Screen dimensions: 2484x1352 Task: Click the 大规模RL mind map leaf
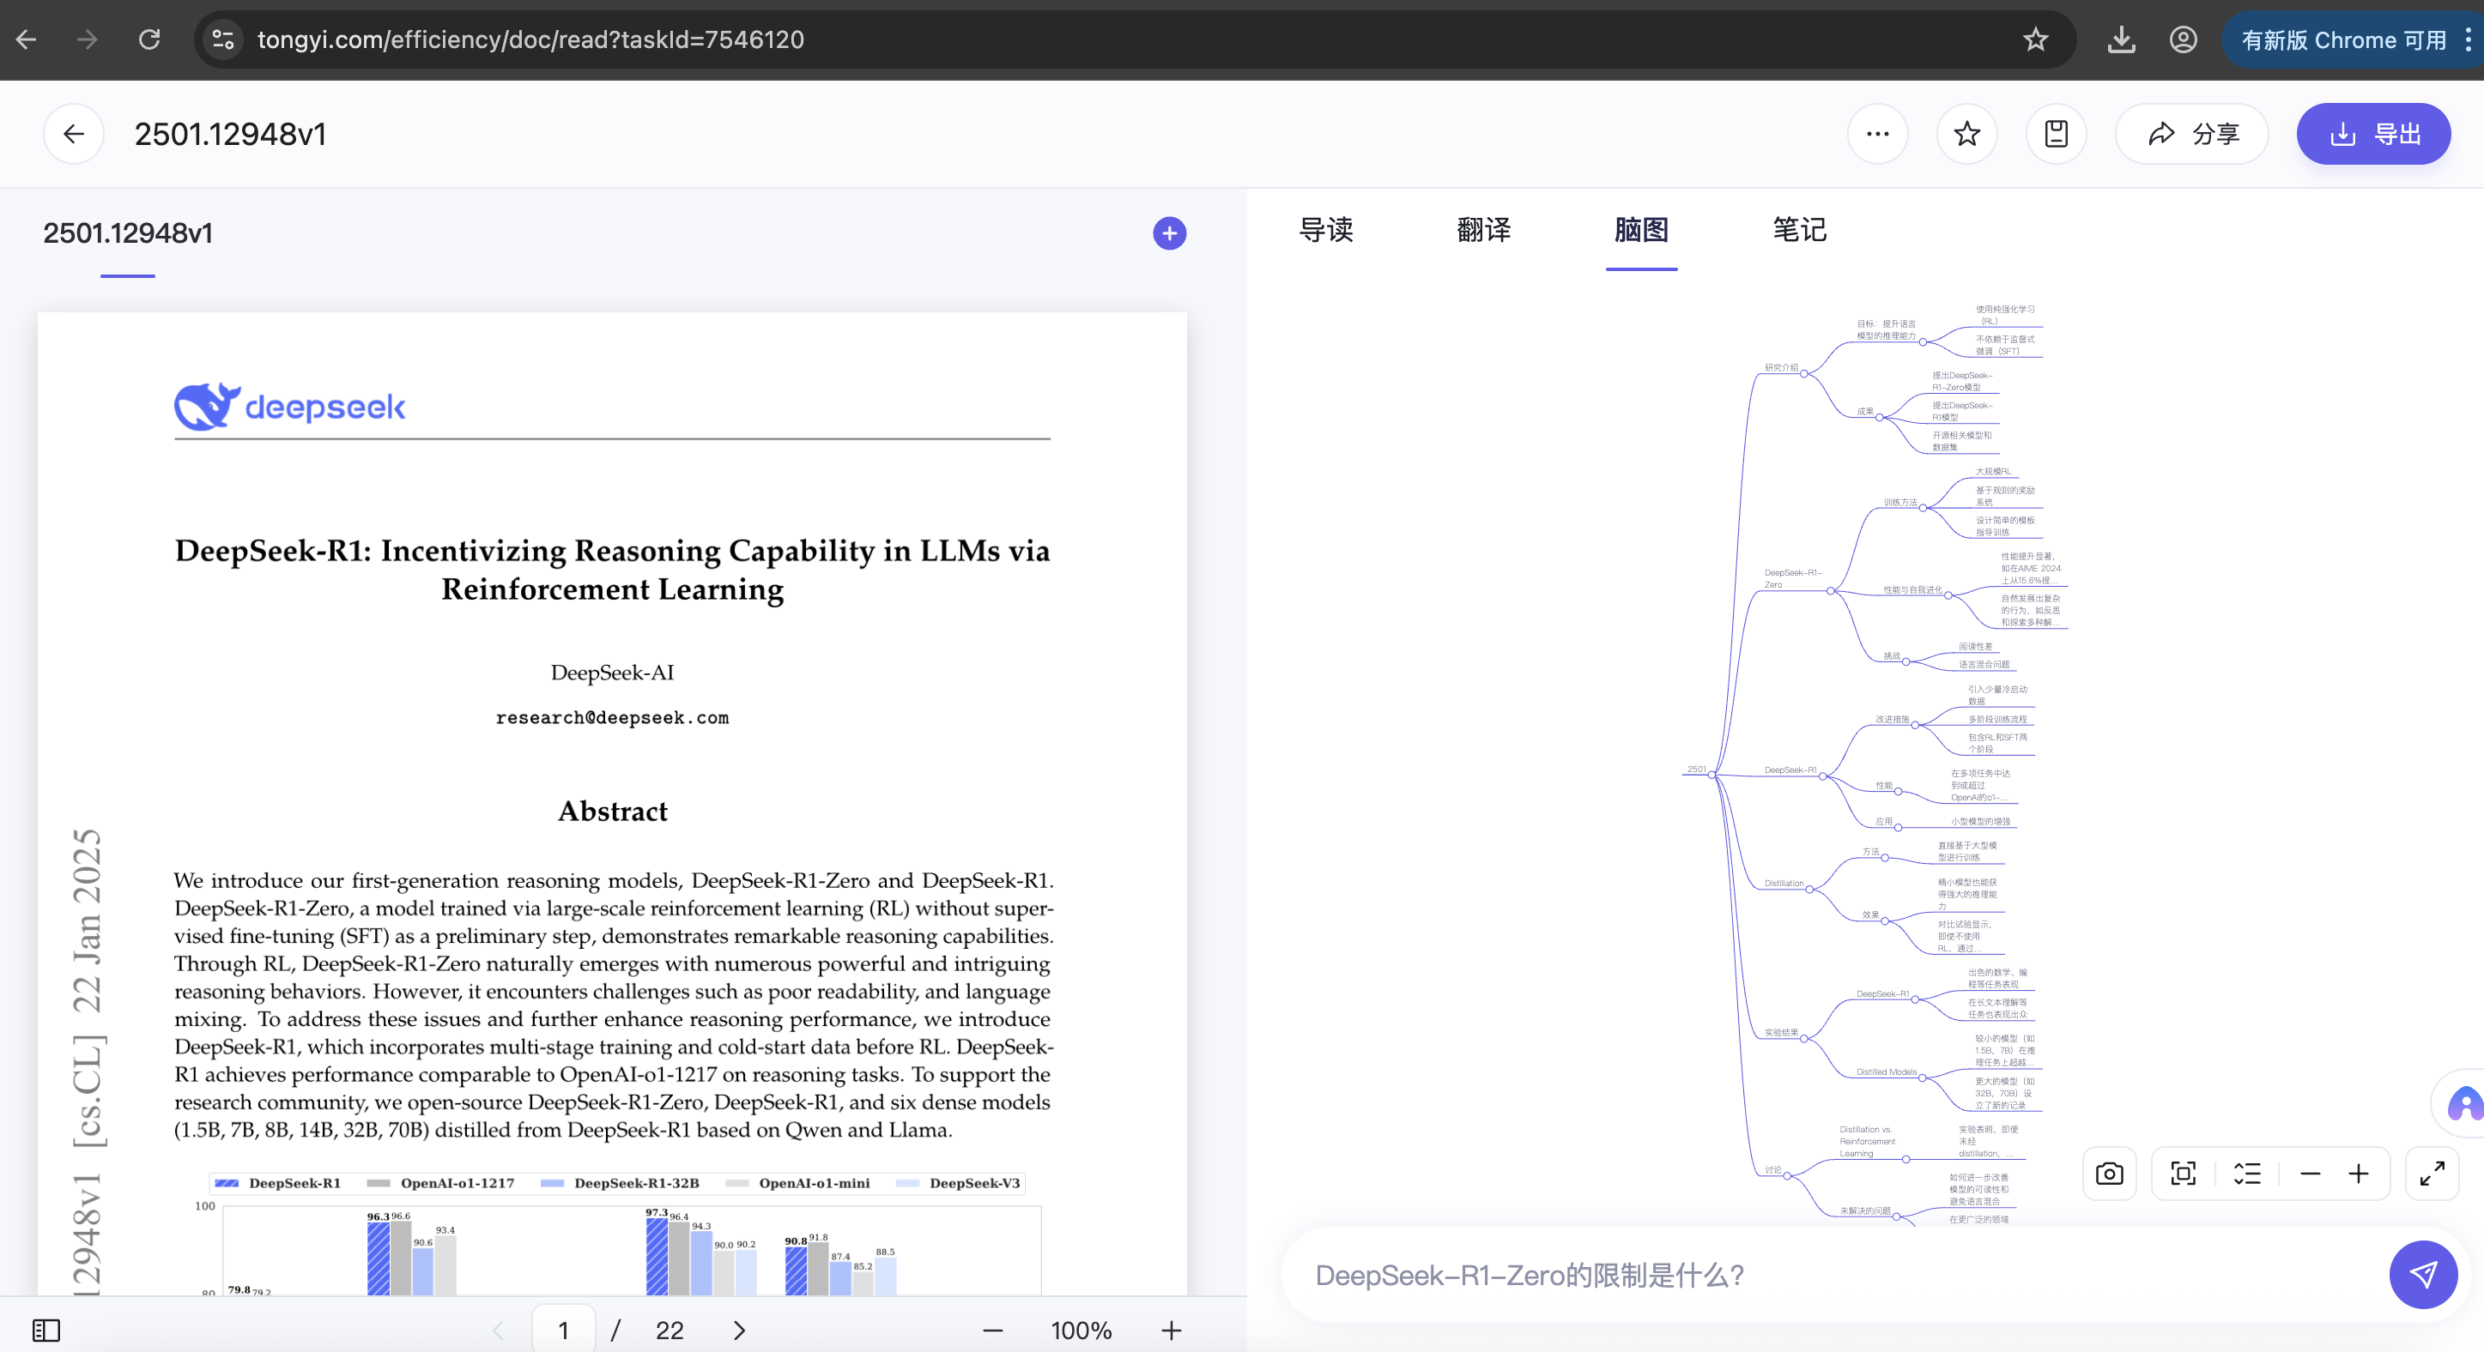pos(1993,471)
